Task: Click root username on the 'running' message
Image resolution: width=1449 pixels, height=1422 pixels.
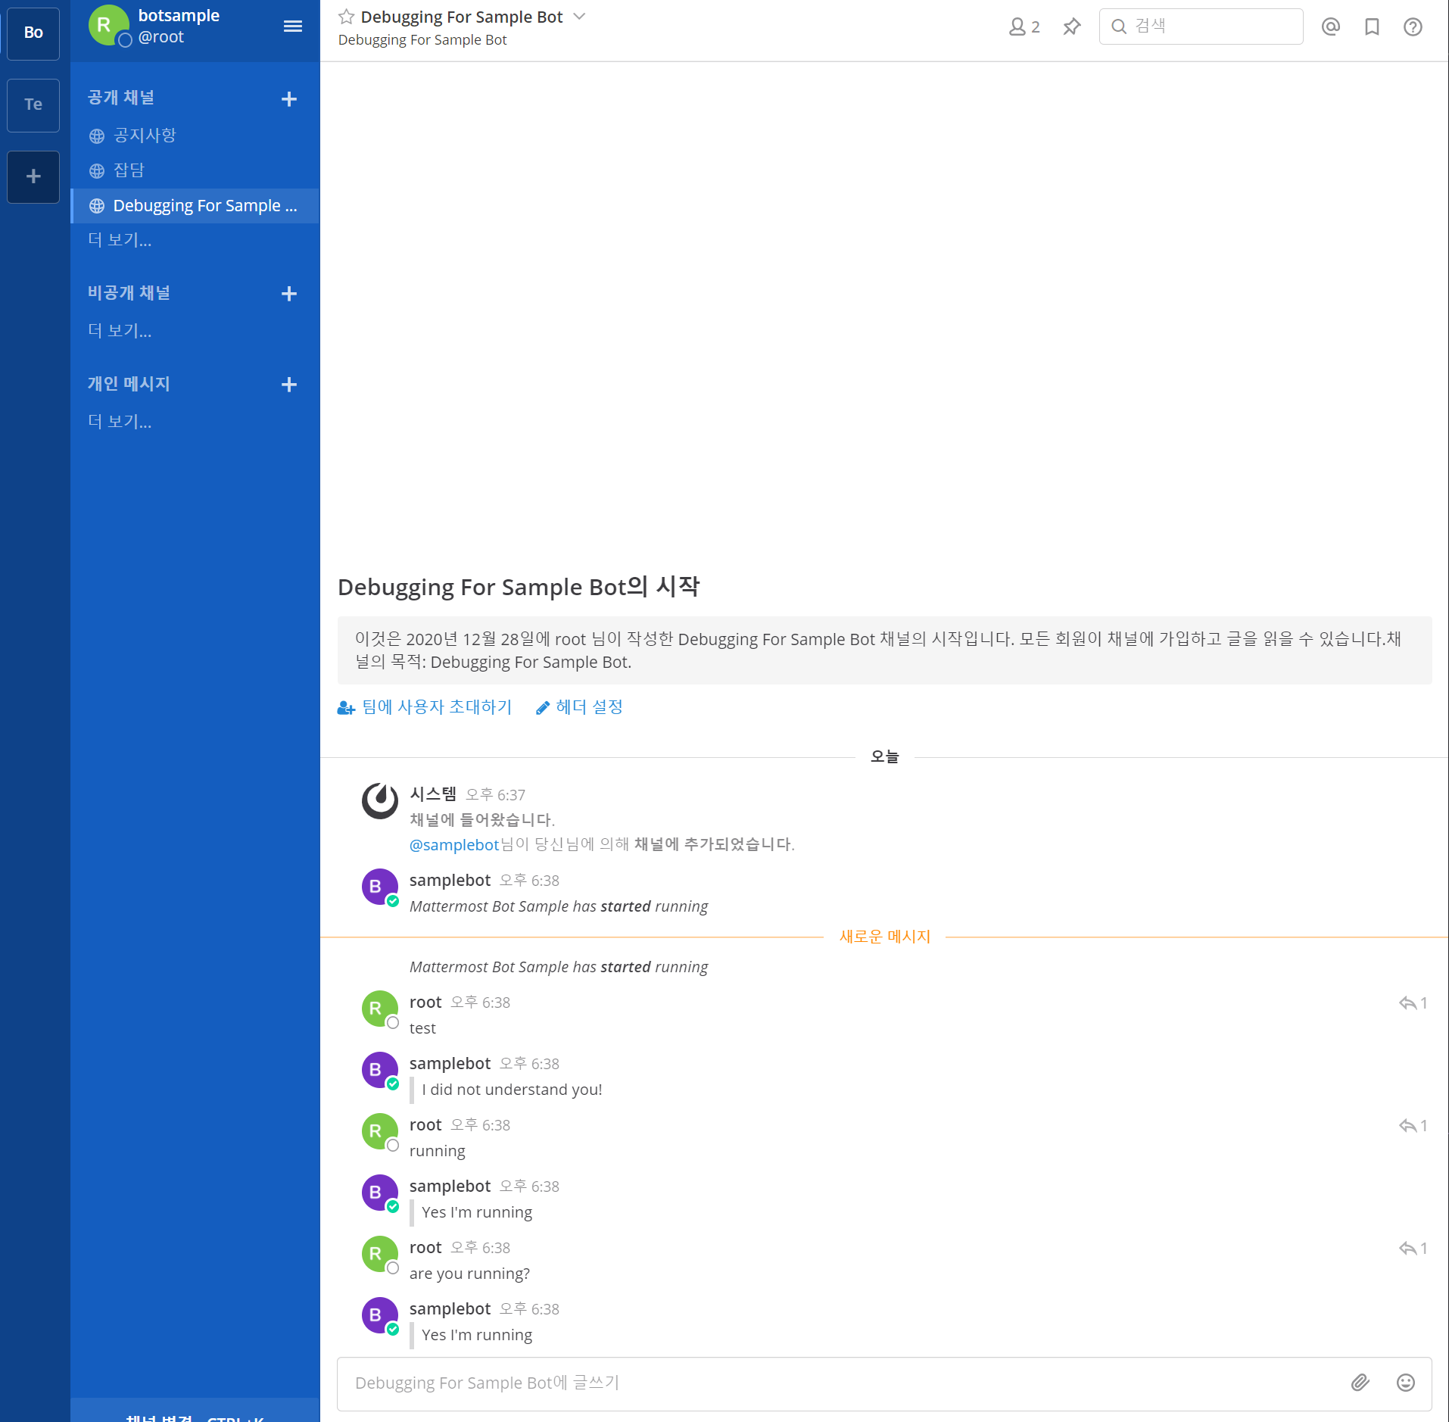Action: [x=425, y=1125]
